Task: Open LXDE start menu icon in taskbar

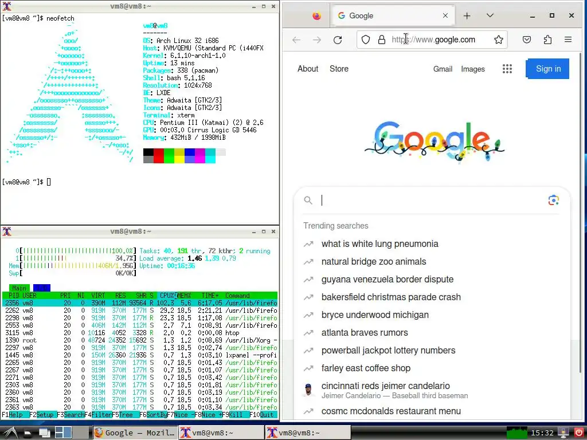Action: coord(10,433)
